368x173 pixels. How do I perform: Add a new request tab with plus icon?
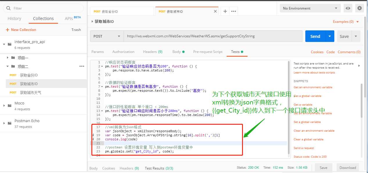(225, 11)
